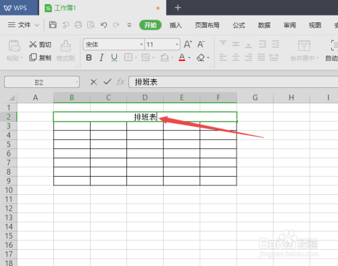Image resolution: width=338 pixels, height=266 pixels.
Task: Click Select All corner triangle
Action: click(11, 97)
